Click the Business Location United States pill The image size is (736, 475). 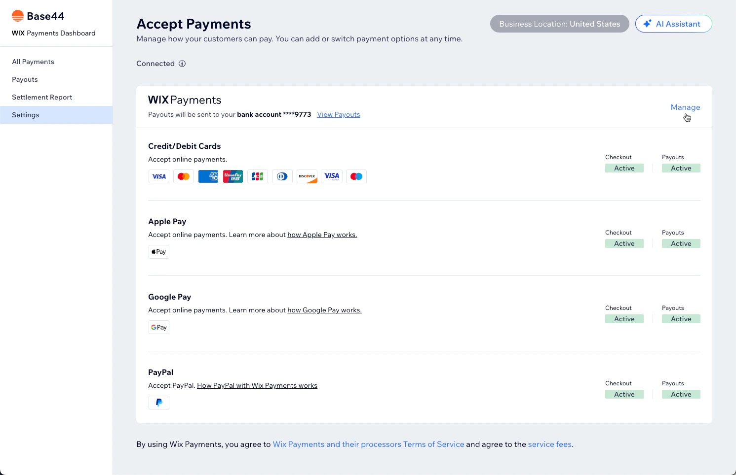(x=559, y=23)
